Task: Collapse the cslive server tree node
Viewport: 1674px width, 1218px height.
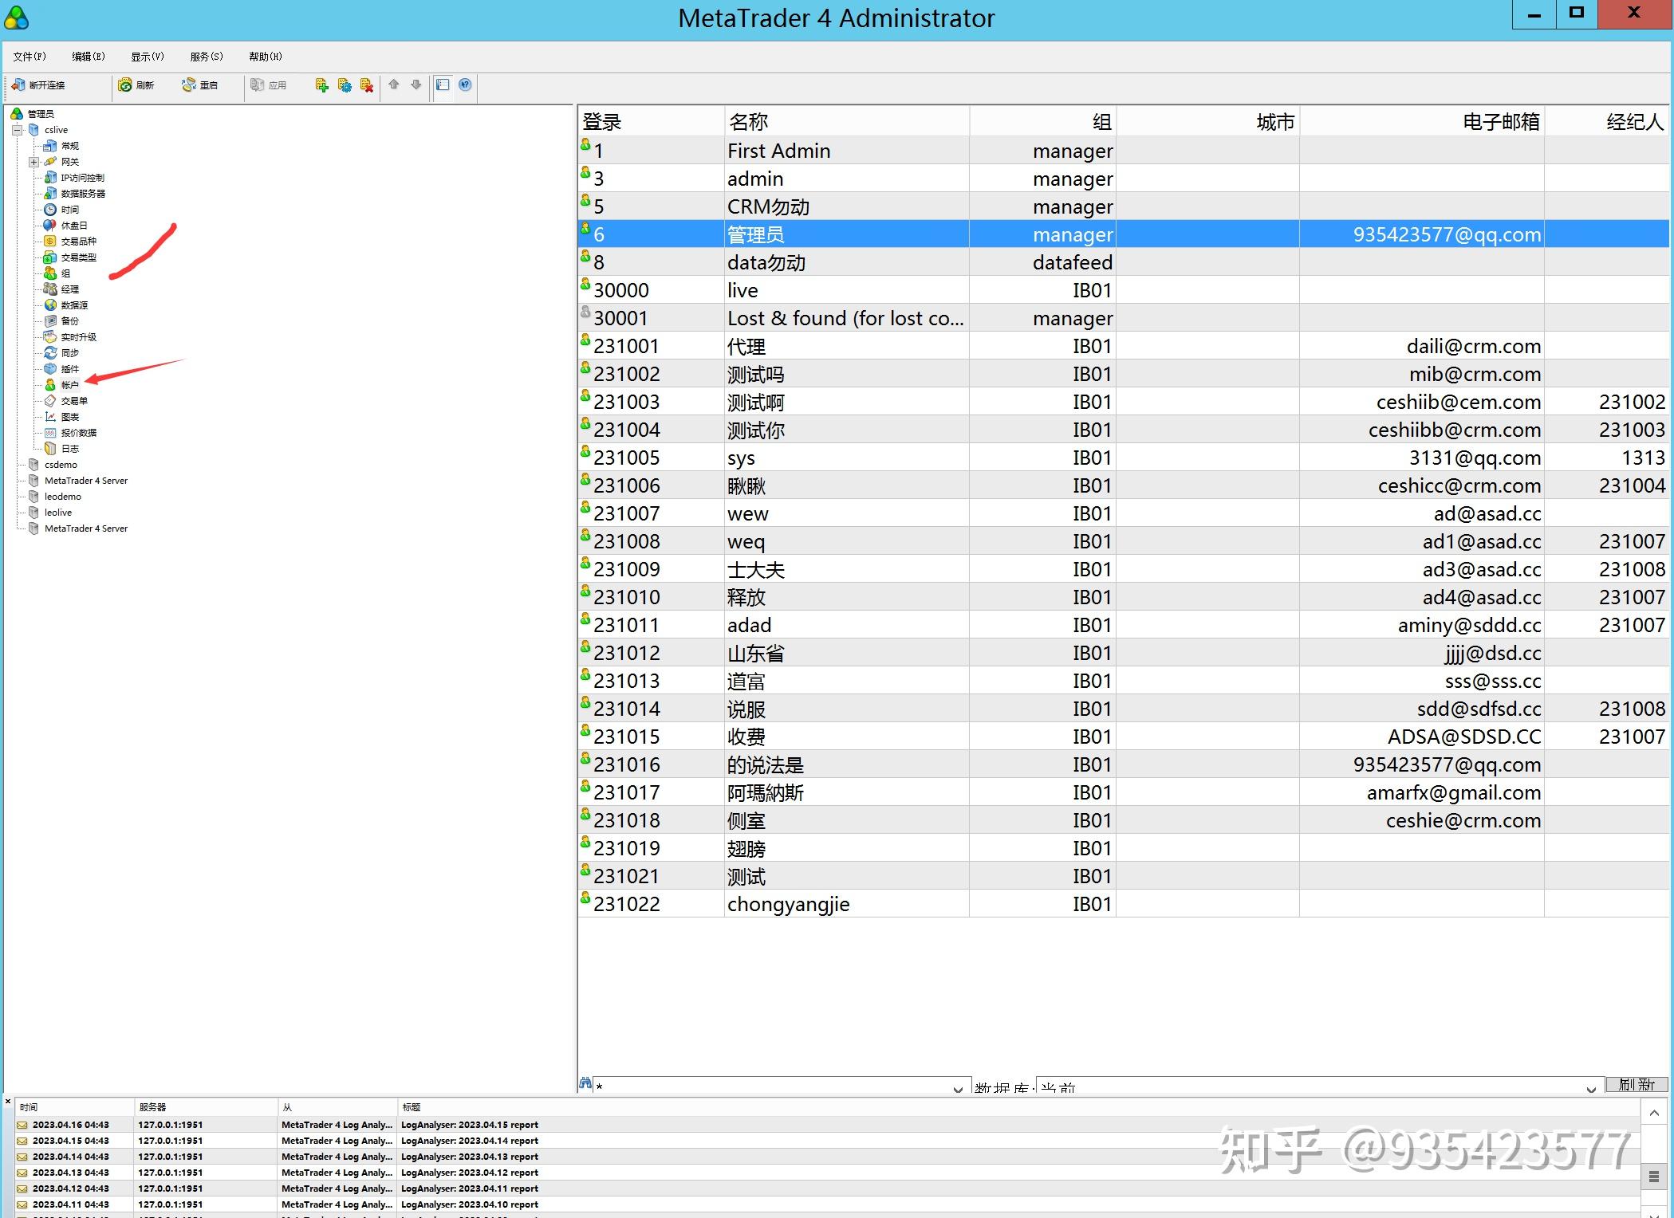Action: tap(18, 130)
